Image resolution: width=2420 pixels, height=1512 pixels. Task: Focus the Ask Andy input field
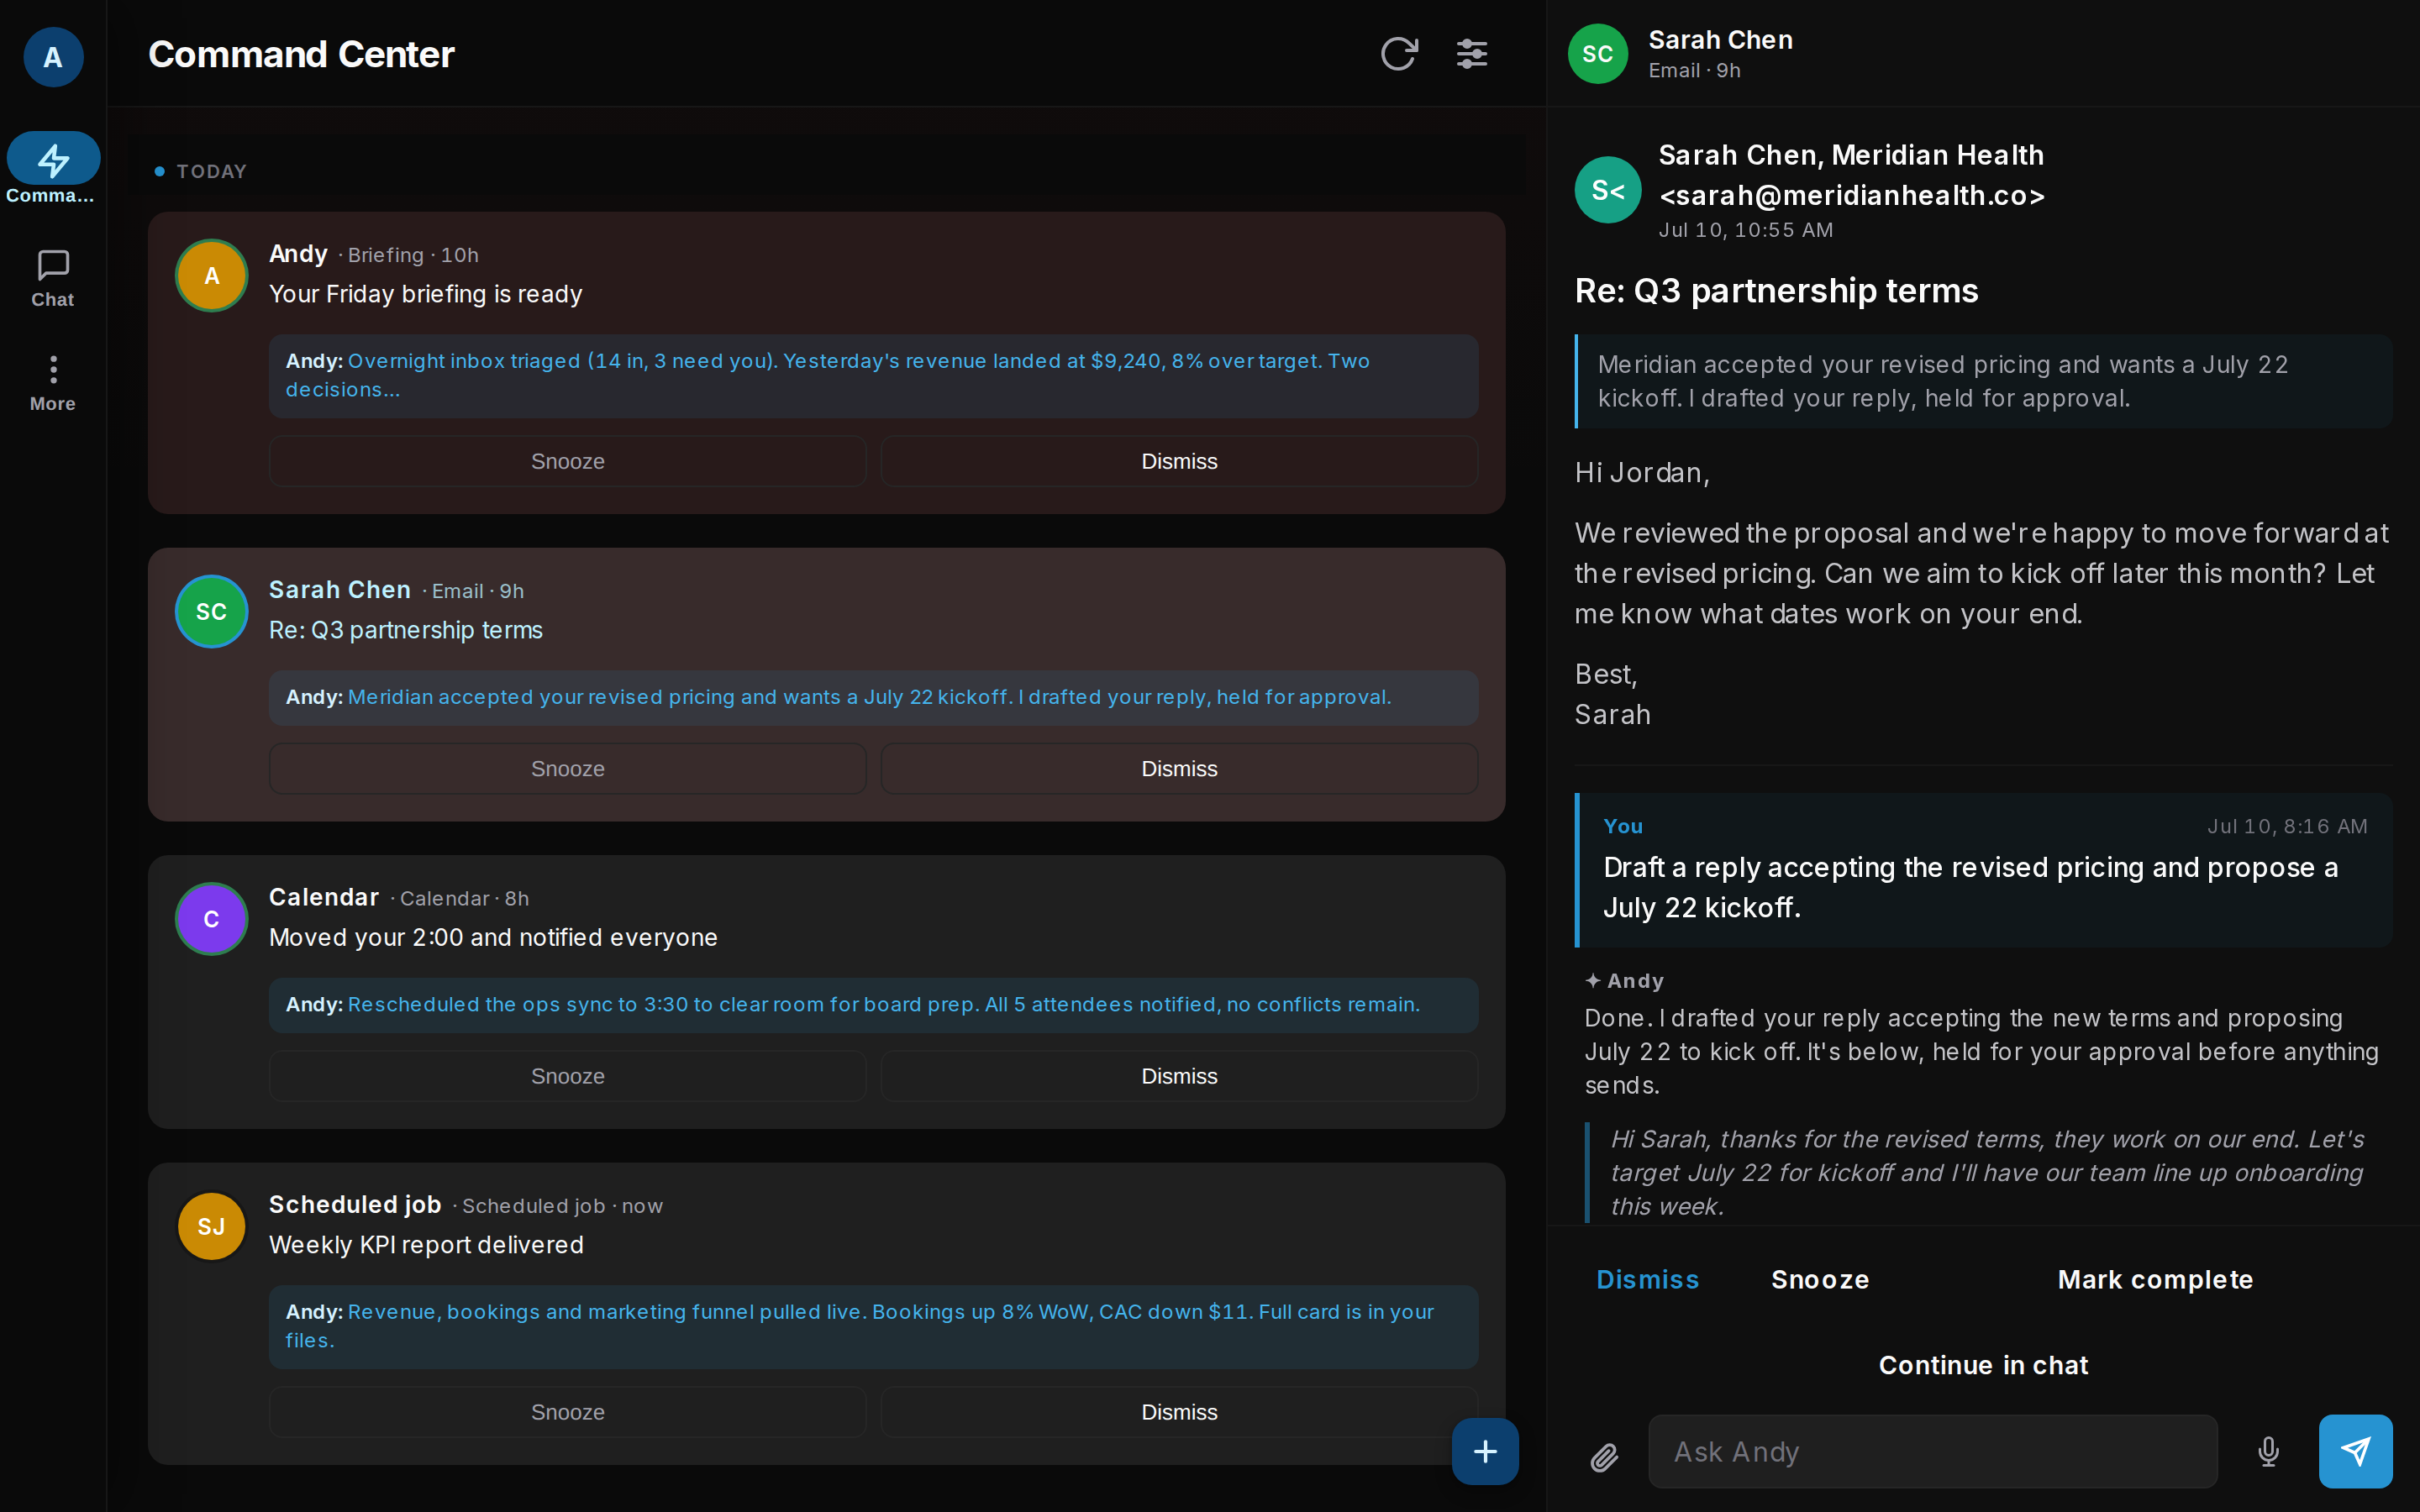1932,1451
